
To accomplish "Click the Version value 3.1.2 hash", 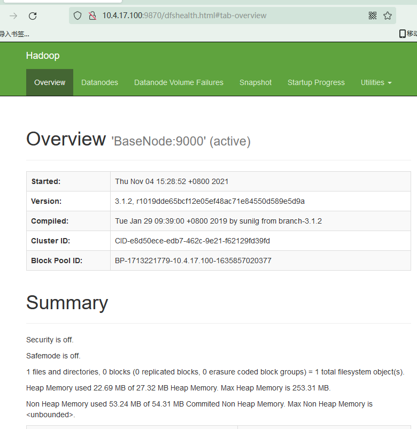I will [x=210, y=201].
